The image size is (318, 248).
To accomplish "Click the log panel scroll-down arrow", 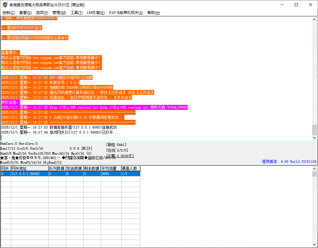I will pos(315,138).
